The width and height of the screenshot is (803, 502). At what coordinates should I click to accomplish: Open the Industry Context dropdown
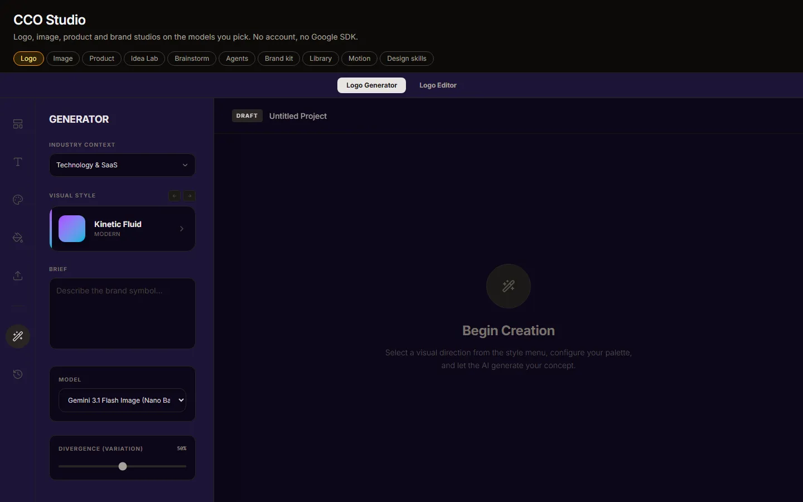[123, 165]
